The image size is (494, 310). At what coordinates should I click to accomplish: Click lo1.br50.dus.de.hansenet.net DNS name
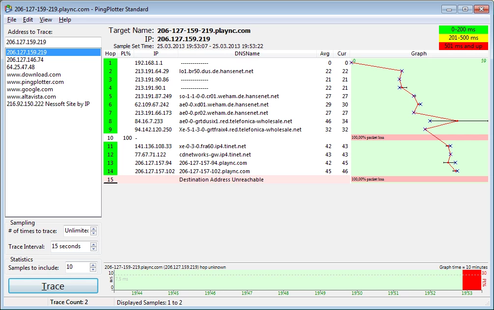pos(216,71)
